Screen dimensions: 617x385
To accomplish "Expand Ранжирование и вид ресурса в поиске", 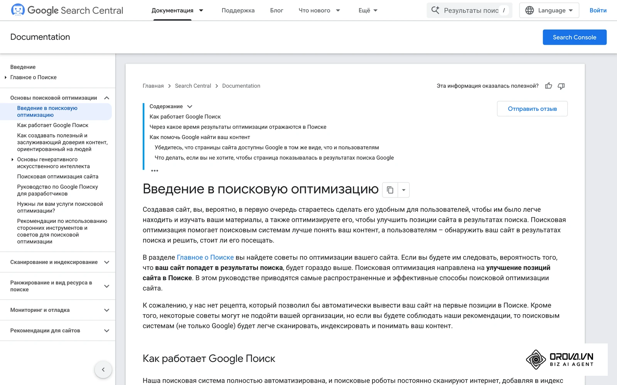I will (x=107, y=286).
